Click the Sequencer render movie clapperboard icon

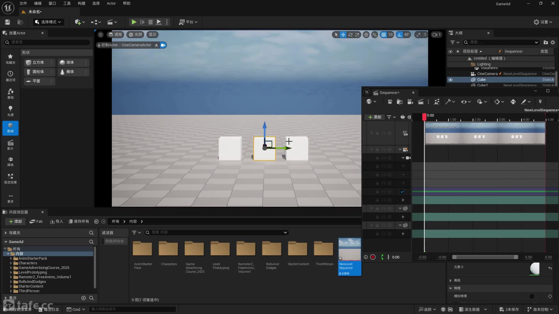pyautogui.click(x=420, y=101)
